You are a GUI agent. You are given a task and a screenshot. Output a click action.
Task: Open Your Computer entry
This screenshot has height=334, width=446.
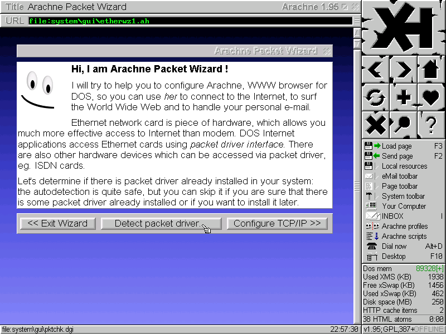[403, 206]
